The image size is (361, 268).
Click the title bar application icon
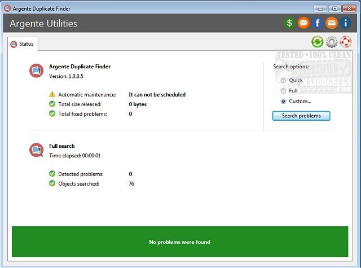click(x=7, y=8)
